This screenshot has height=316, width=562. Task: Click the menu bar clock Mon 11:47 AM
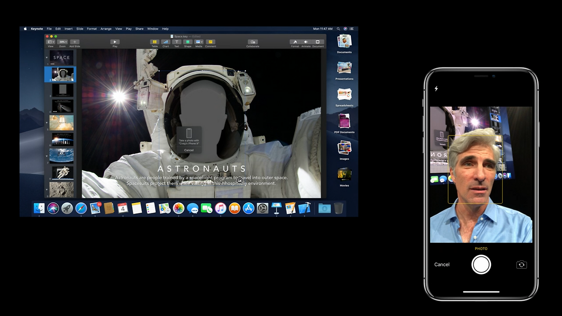pos(323,29)
